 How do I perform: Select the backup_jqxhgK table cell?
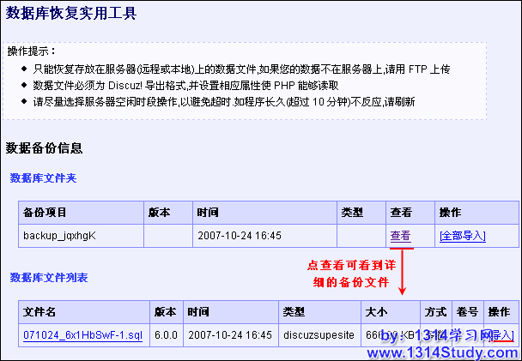pos(59,236)
